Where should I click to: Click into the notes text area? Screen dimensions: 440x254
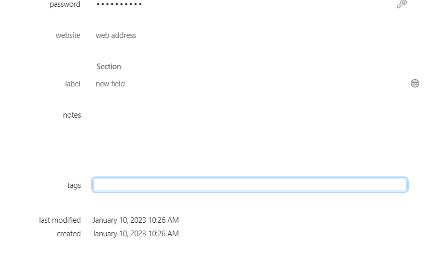coord(245,130)
